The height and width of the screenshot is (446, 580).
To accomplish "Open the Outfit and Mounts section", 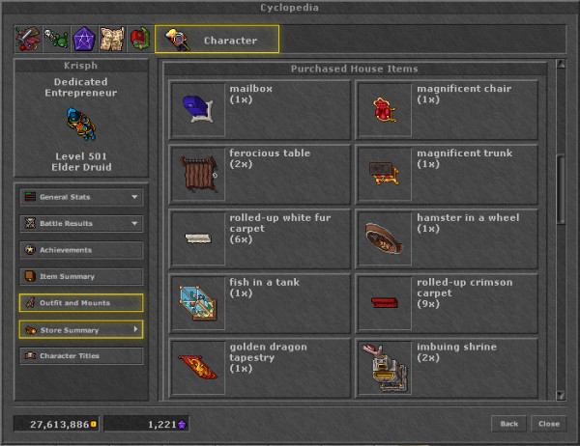I will click(81, 303).
